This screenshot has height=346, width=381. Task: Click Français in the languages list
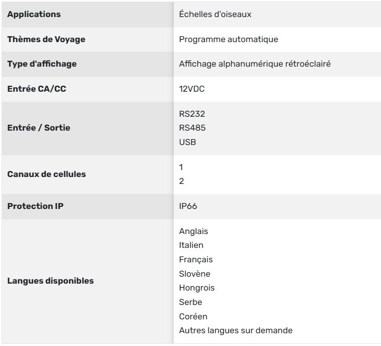pyautogui.click(x=195, y=260)
